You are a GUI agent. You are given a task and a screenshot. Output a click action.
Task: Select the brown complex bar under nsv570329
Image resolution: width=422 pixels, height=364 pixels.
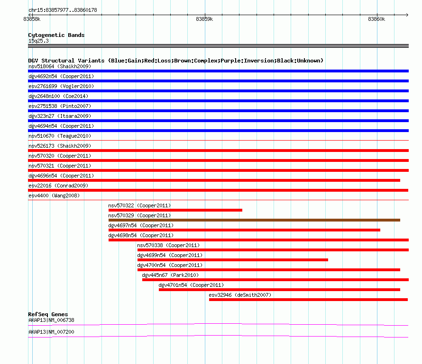click(254, 220)
